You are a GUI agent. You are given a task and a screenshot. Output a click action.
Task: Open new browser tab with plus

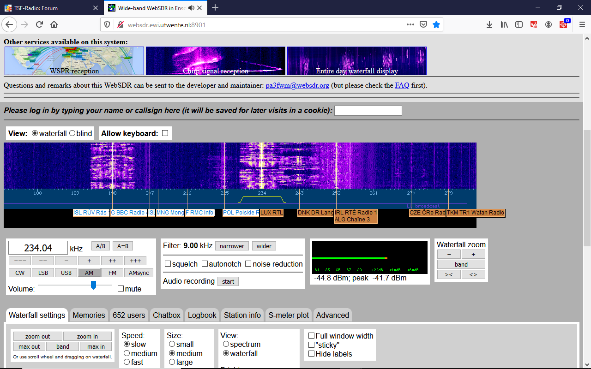(x=215, y=7)
